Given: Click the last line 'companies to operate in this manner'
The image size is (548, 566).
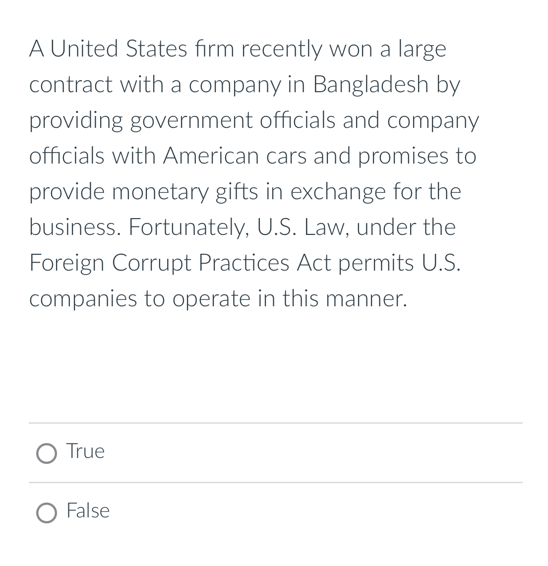Looking at the screenshot, I should pos(218,298).
